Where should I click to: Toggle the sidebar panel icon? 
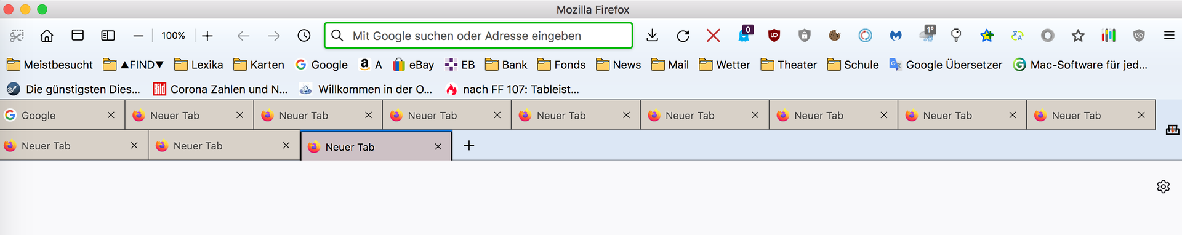click(x=108, y=36)
